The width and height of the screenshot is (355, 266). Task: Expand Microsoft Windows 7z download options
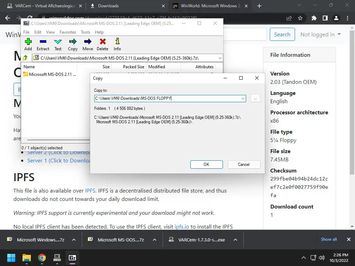74,240
